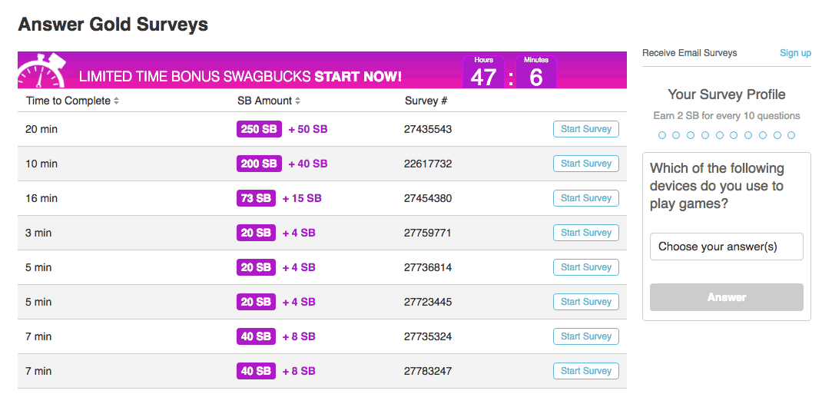Click the 250 SB badge
This screenshot has width=822, height=394.
pyautogui.click(x=259, y=129)
